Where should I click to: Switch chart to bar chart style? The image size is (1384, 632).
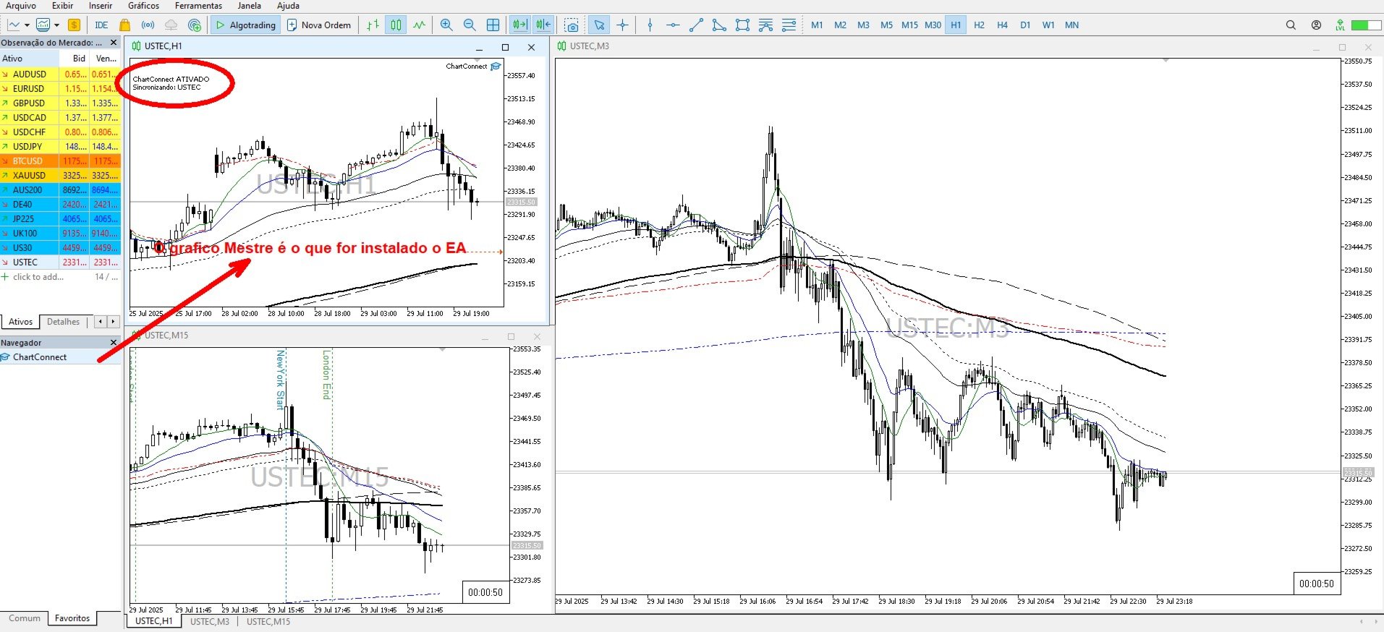(373, 25)
